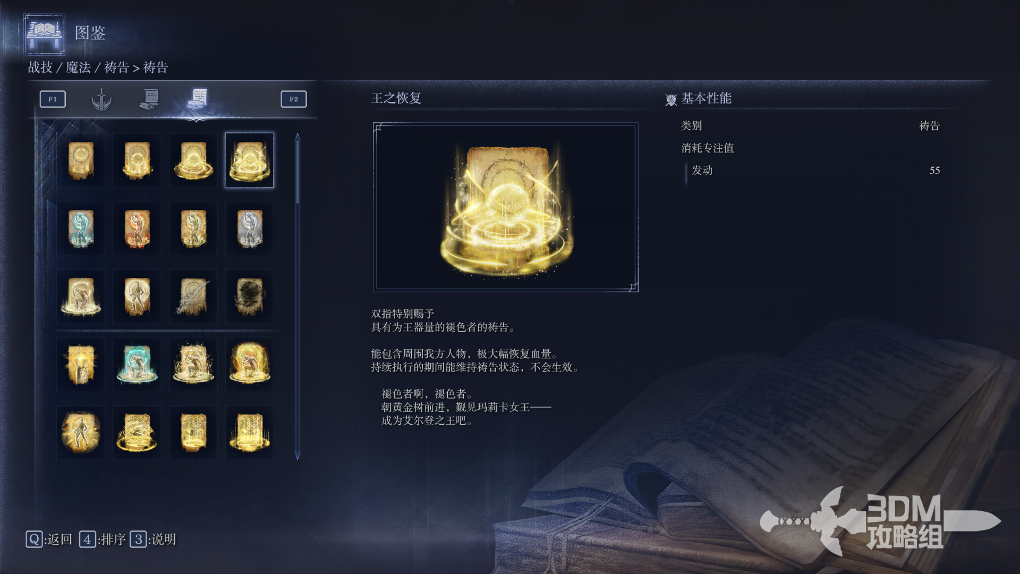
Task: Click the Q 返回 return button
Action: [49, 539]
